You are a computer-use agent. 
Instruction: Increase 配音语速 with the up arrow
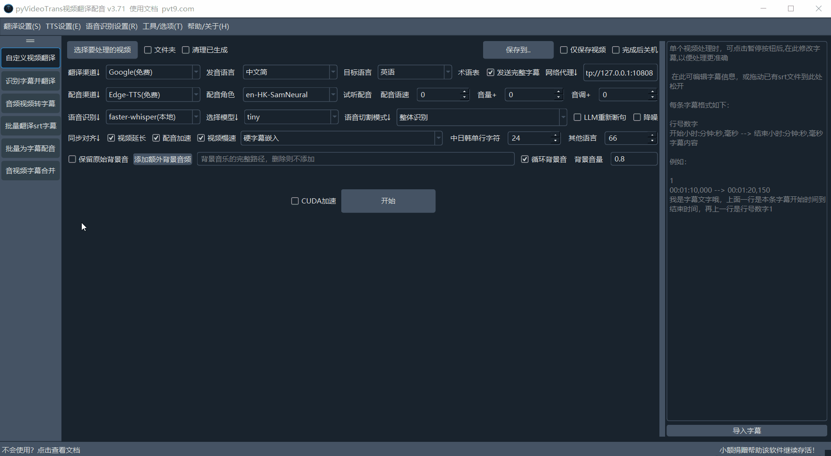[464, 92]
